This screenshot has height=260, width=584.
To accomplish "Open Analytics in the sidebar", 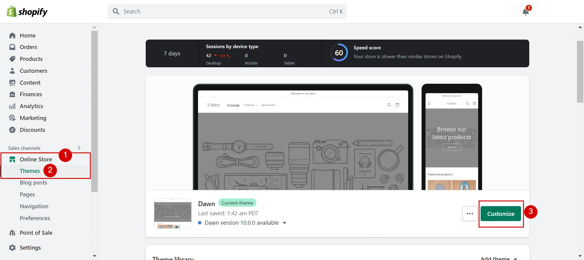I will click(x=31, y=106).
